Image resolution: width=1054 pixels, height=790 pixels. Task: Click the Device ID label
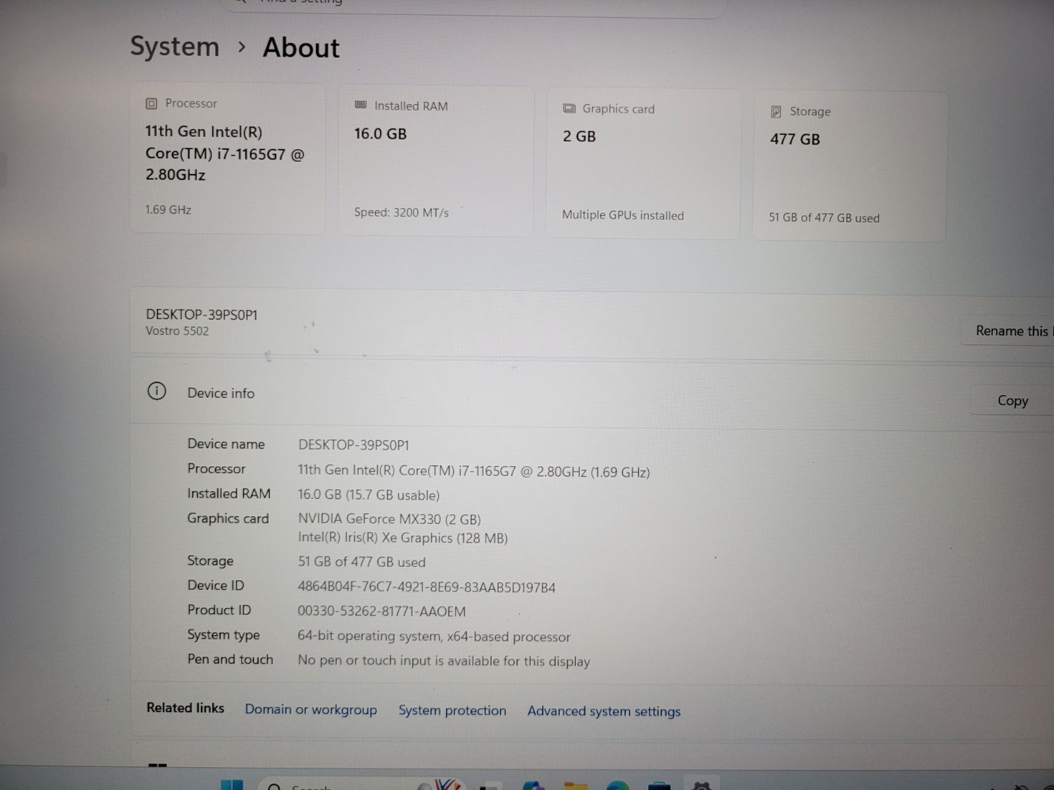[215, 585]
